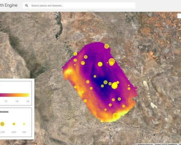
Task: Click the search magnifier icon
Action: pos(26,5)
